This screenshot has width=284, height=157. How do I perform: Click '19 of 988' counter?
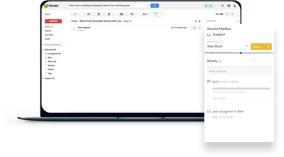click(x=219, y=14)
